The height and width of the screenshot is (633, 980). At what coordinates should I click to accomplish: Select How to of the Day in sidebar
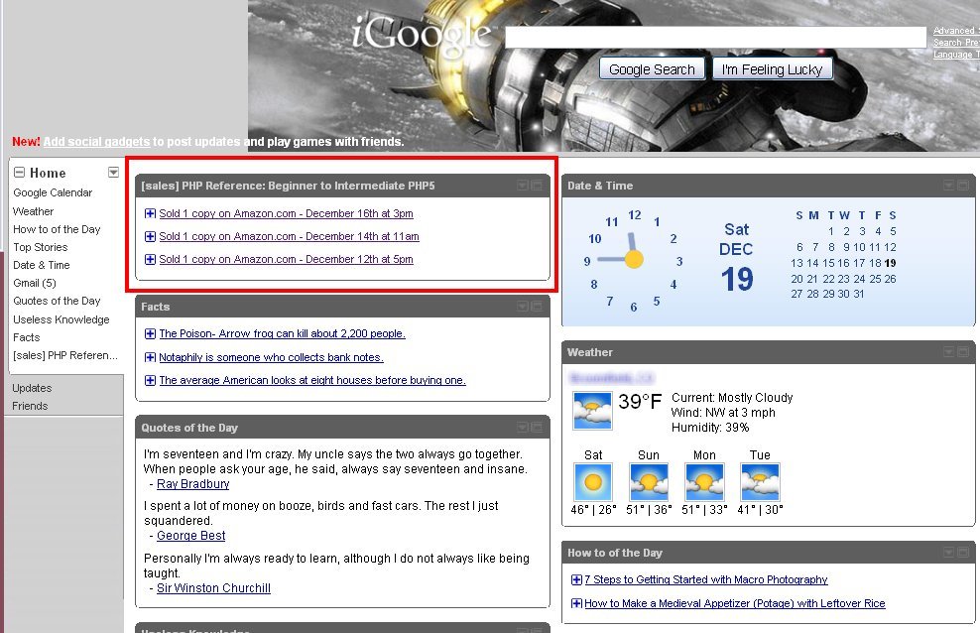tap(57, 229)
